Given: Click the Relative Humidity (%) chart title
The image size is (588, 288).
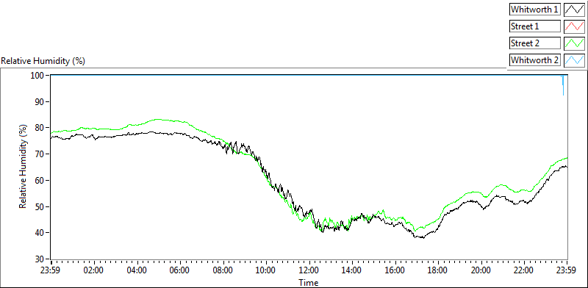Looking at the screenshot, I should [43, 61].
